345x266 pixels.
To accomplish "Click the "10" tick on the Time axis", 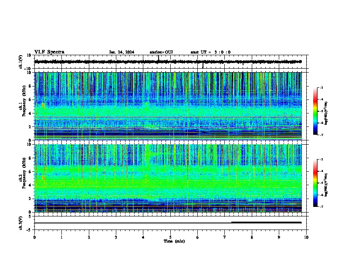I will 306,237.
